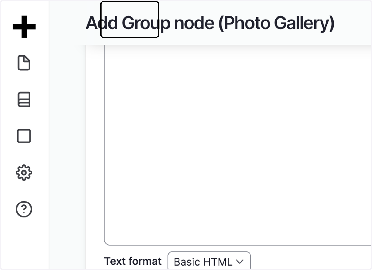Open the Content page icon in sidebar
This screenshot has width=372, height=270.
click(x=24, y=63)
